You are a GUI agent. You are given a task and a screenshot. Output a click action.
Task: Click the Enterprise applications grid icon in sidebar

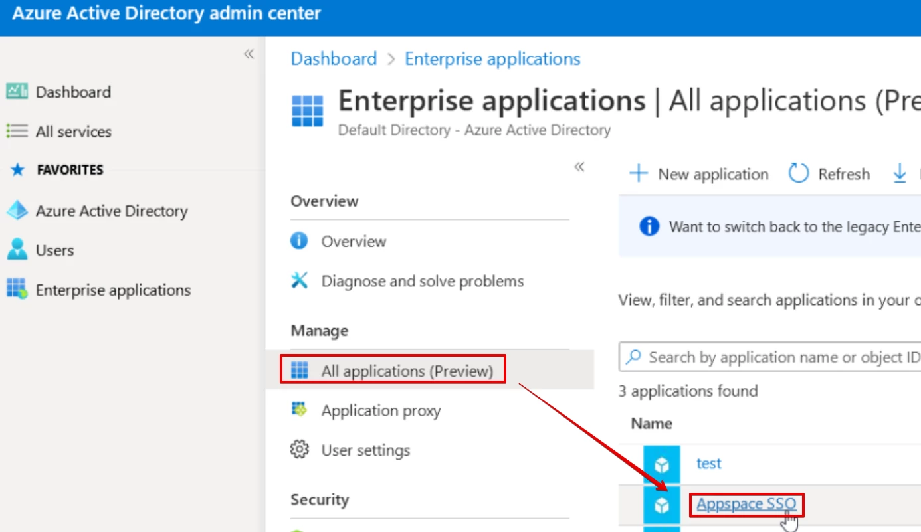(x=17, y=289)
